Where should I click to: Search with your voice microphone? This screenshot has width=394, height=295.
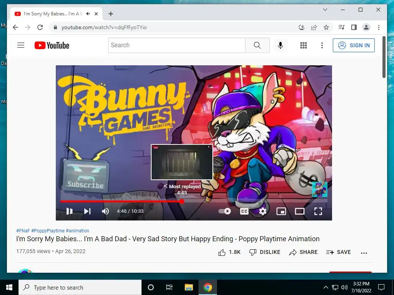(280, 45)
